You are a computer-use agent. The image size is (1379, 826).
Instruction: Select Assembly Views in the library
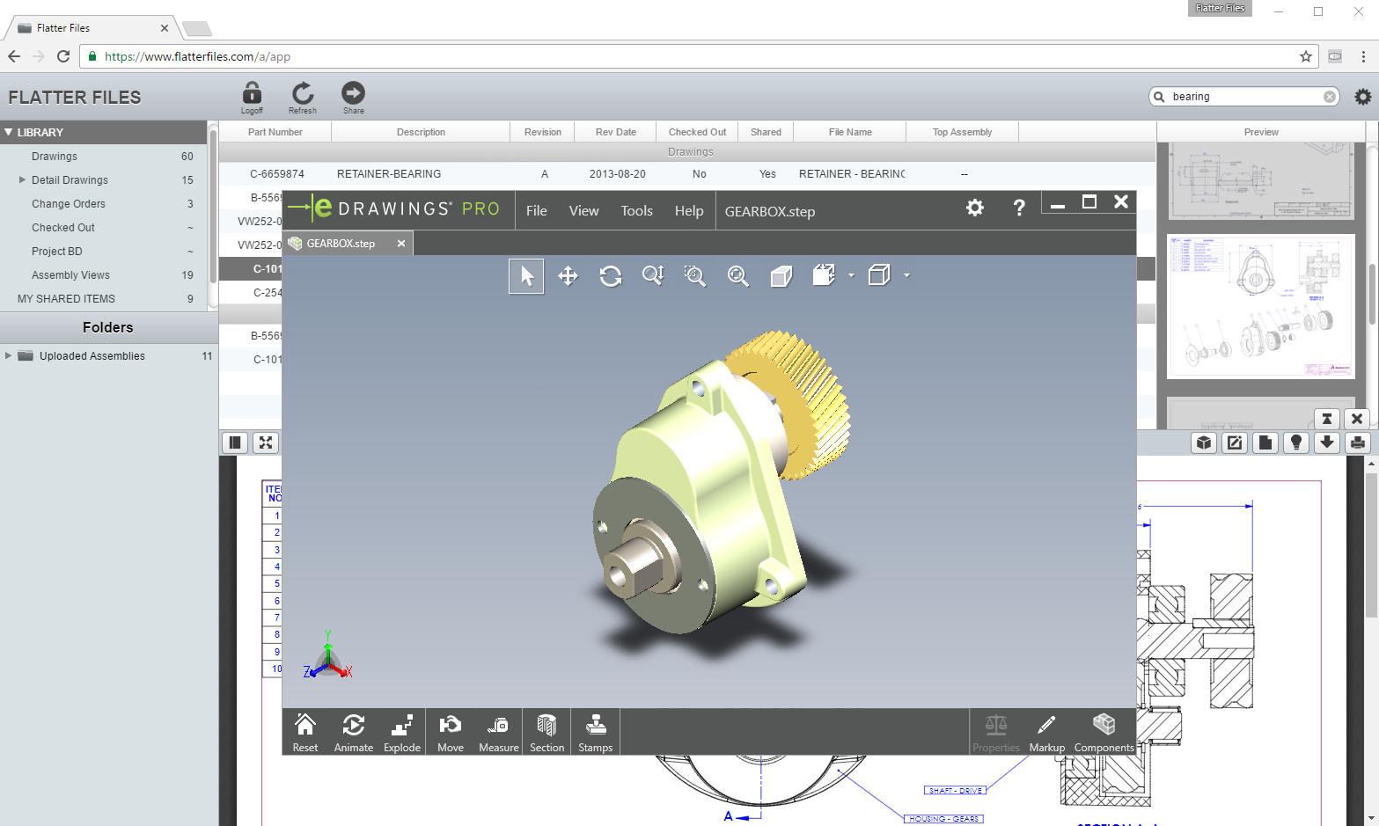(70, 275)
